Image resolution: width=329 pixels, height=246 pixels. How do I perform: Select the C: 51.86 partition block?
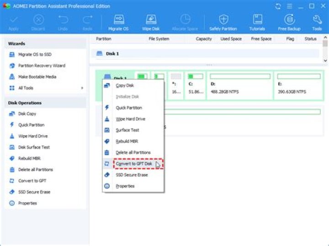click(x=196, y=85)
